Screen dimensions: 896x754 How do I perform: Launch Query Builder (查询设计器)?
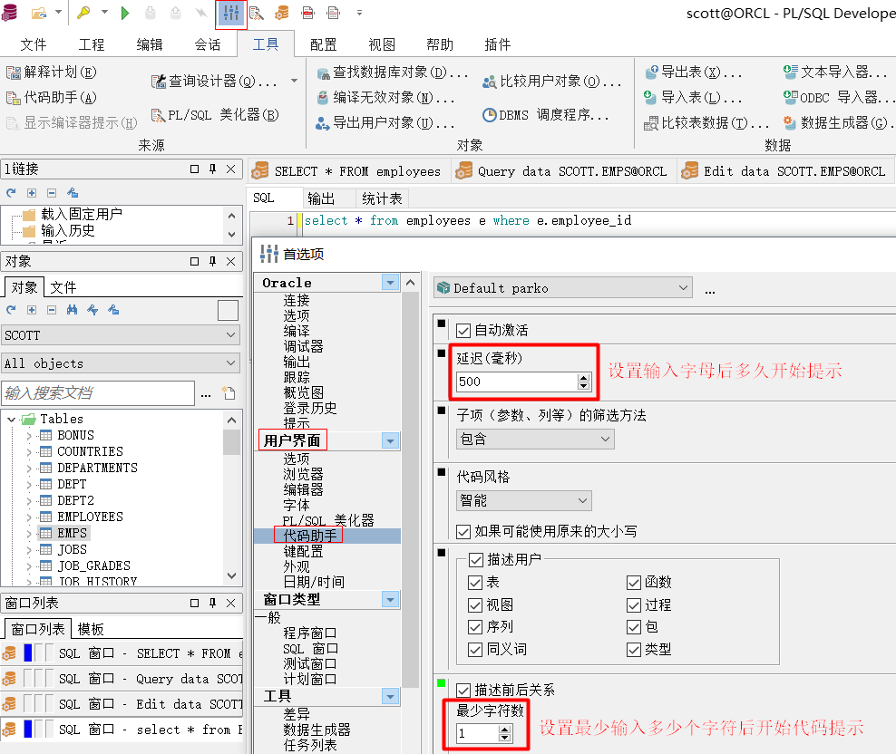pyautogui.click(x=214, y=82)
